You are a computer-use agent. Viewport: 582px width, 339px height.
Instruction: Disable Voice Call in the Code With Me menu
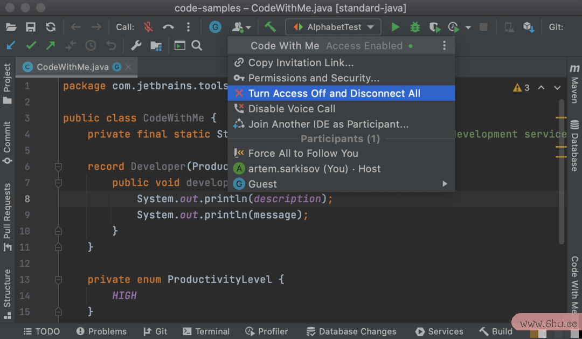coord(292,108)
